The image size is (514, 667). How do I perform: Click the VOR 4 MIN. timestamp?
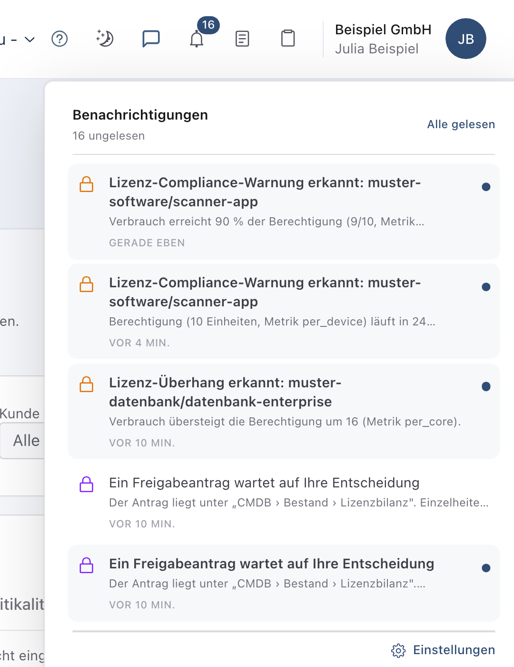pyautogui.click(x=139, y=343)
